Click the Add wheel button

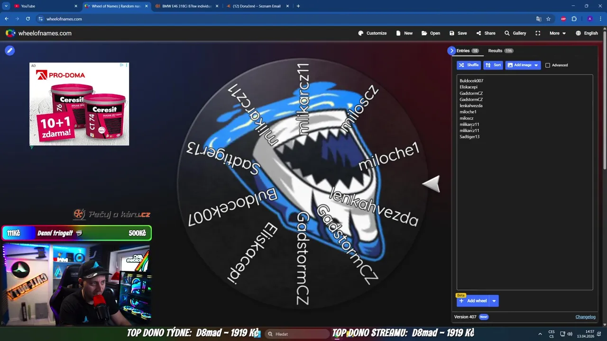(473, 301)
